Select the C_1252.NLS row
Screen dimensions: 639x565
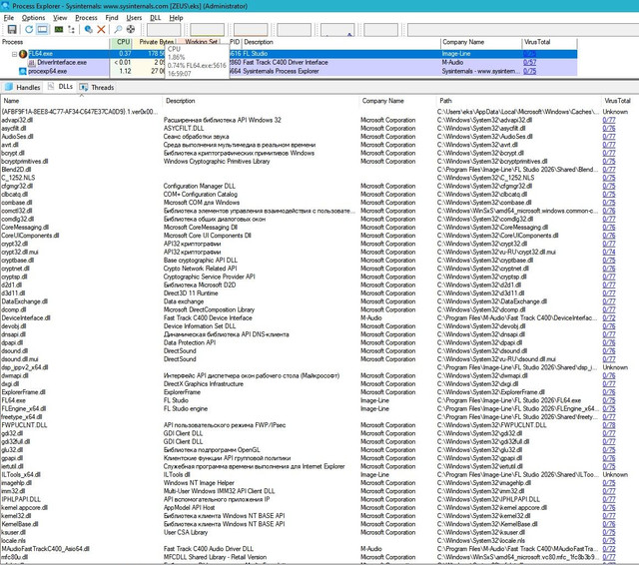(319, 178)
